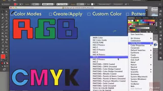The image size is (163, 91).
Task: Select the Artboard tool
Action: pyautogui.click(x=3, y=49)
